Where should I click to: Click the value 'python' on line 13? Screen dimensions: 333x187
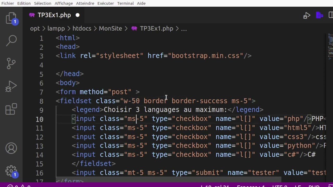click(x=299, y=146)
